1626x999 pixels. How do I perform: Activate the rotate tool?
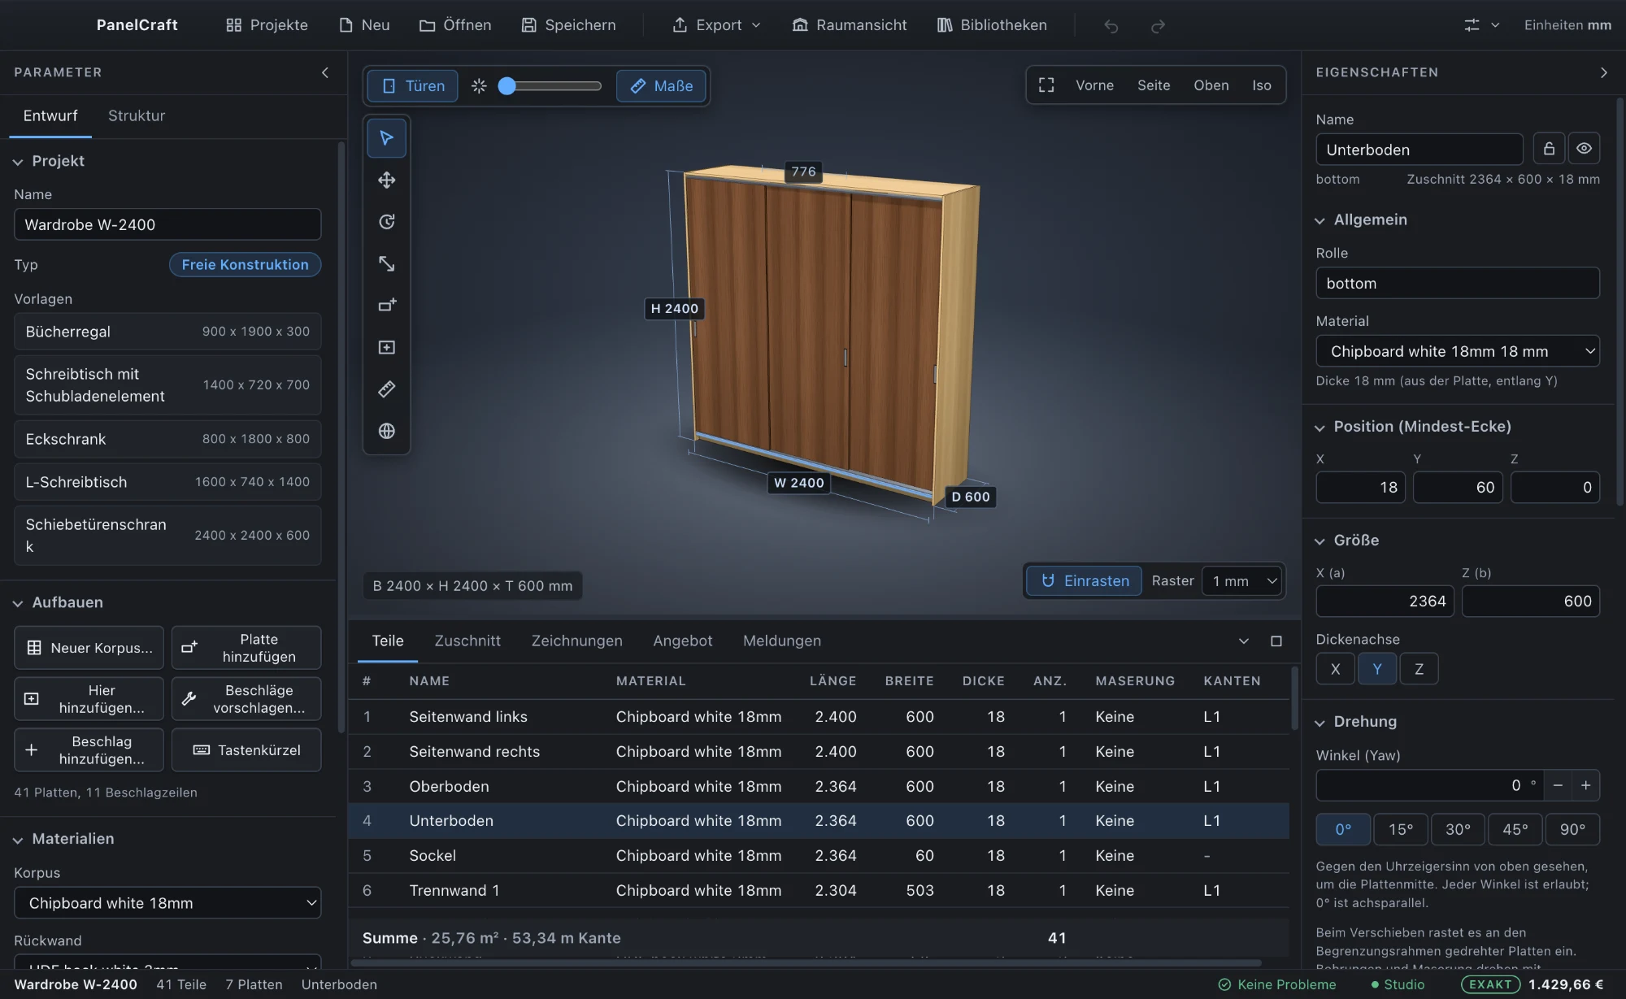point(386,222)
